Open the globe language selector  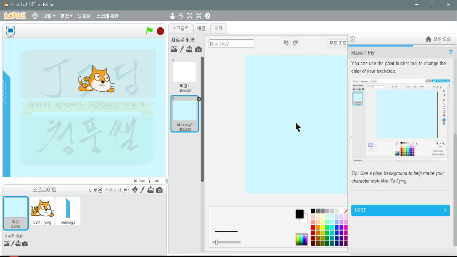[x=35, y=16]
